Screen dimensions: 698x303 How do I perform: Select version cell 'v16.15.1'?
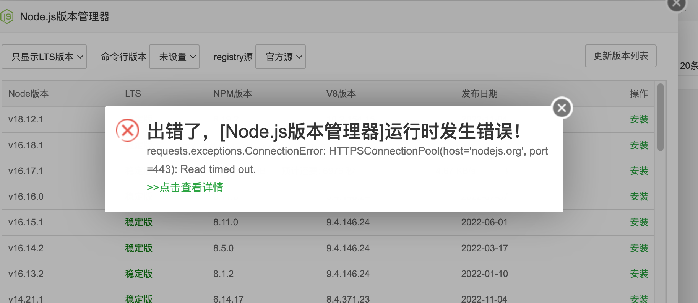[26, 222]
